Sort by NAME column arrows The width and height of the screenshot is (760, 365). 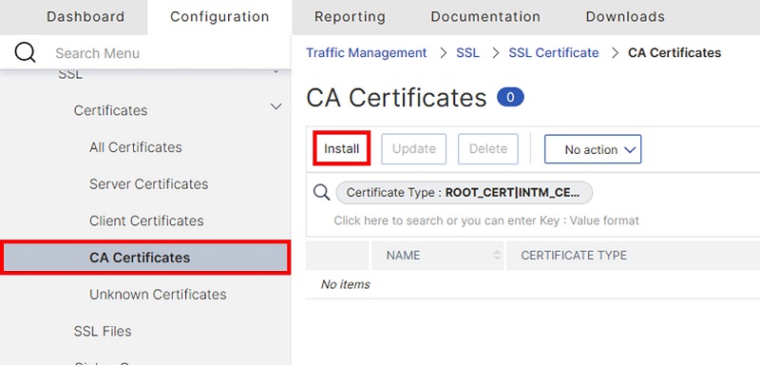pyautogui.click(x=497, y=255)
